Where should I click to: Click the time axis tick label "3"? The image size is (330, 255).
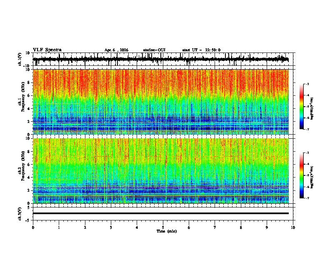[111, 227]
